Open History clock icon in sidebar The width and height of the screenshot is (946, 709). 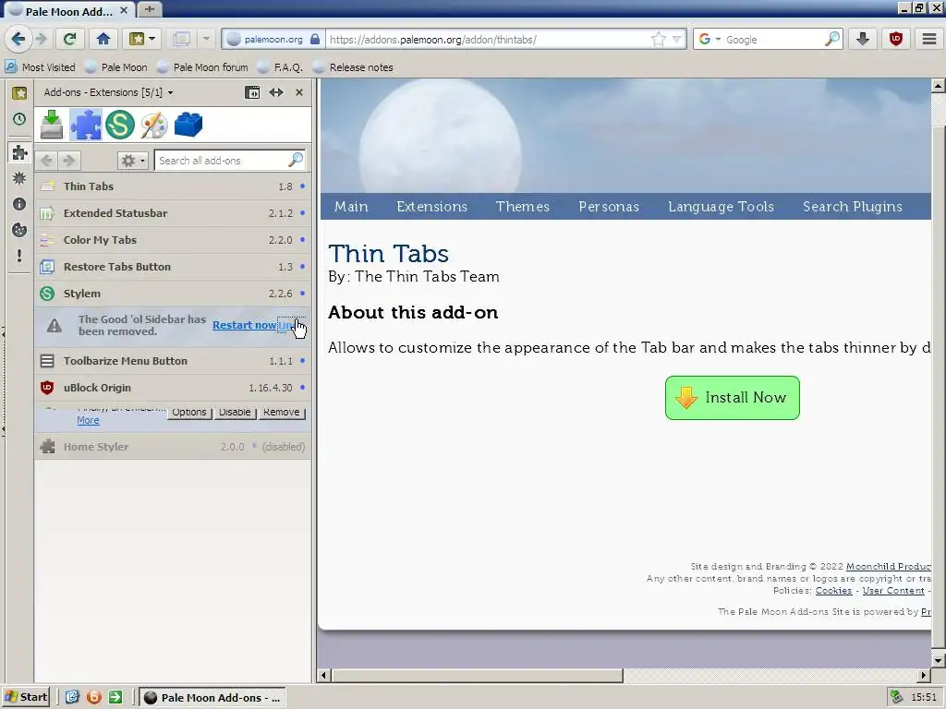click(19, 119)
